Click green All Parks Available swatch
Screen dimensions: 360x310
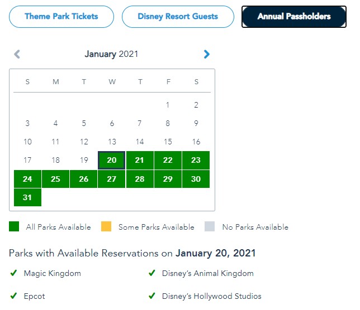14,227
